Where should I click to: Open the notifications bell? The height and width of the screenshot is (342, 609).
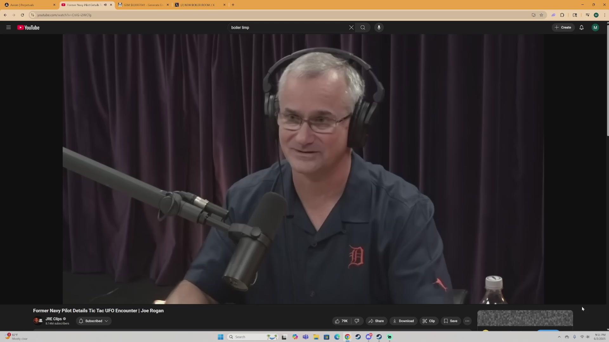coord(581,28)
